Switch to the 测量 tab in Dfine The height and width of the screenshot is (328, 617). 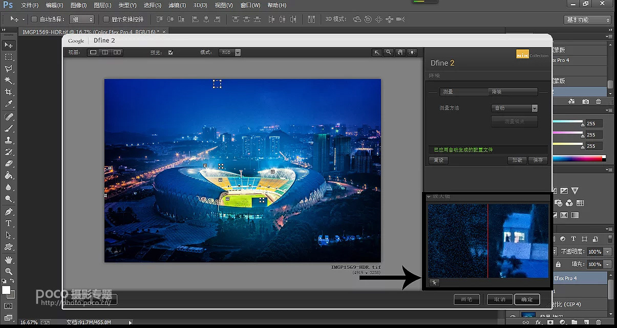click(x=464, y=92)
